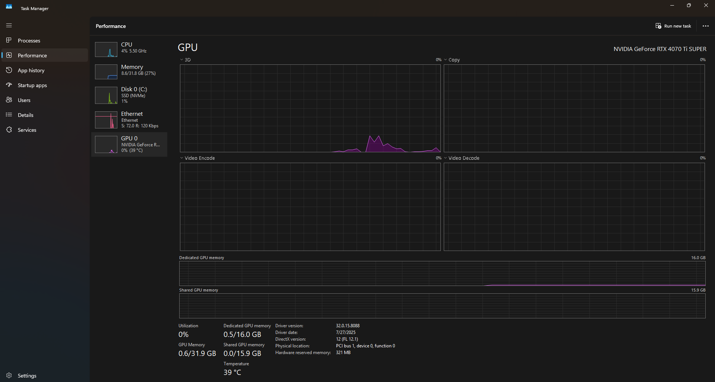Go to the Processes page
Viewport: 715px width, 382px height.
click(x=45, y=41)
